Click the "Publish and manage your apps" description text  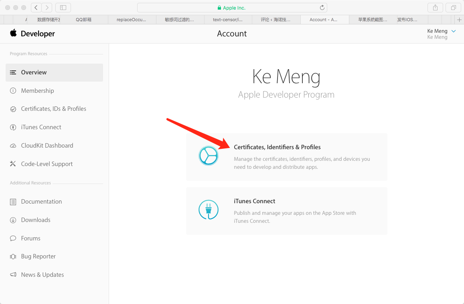pyautogui.click(x=295, y=217)
